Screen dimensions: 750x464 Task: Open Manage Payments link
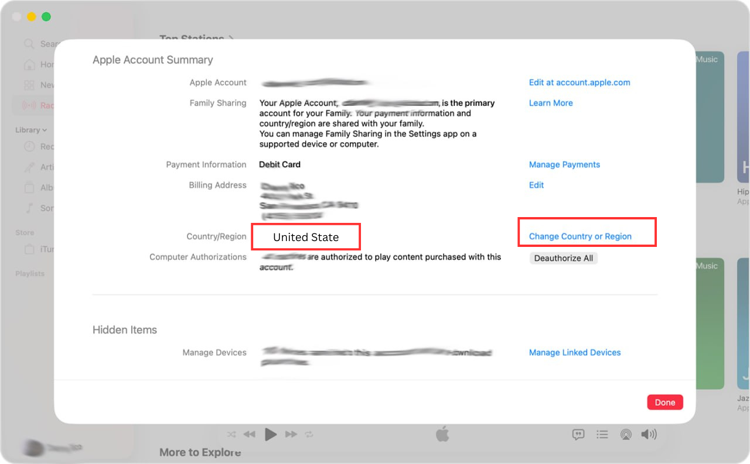click(564, 164)
